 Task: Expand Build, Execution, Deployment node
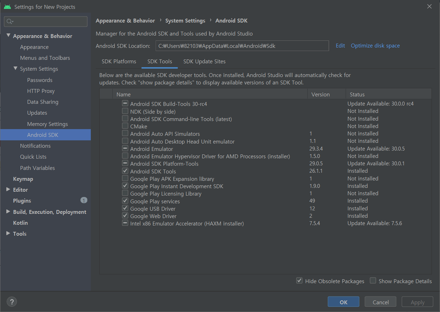(8, 212)
